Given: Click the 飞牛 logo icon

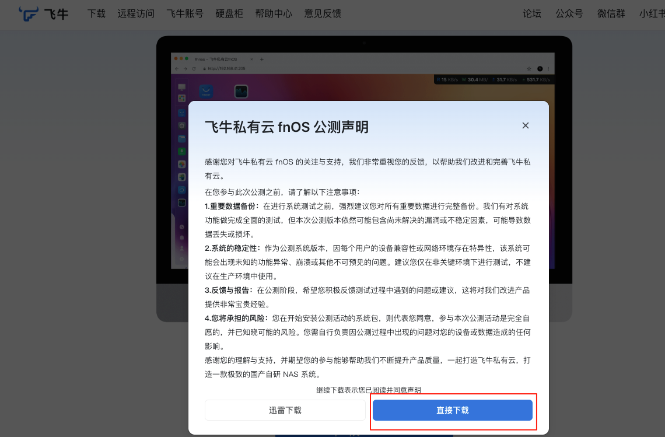Looking at the screenshot, I should pos(29,13).
